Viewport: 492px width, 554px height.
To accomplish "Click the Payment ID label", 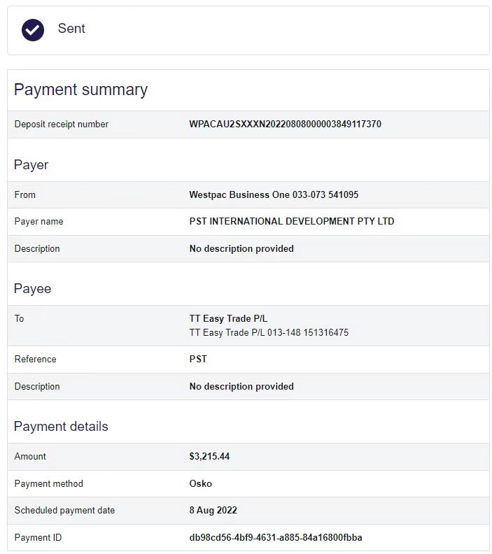I will [x=38, y=538].
